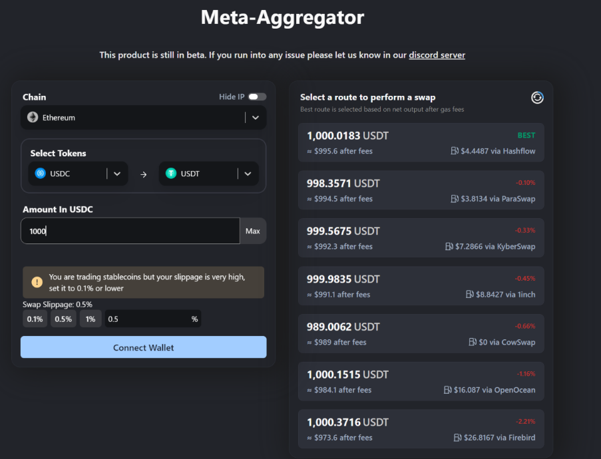601x459 pixels.
Task: Select the ParaSwap route of 998.3571 USDT
Action: point(421,190)
